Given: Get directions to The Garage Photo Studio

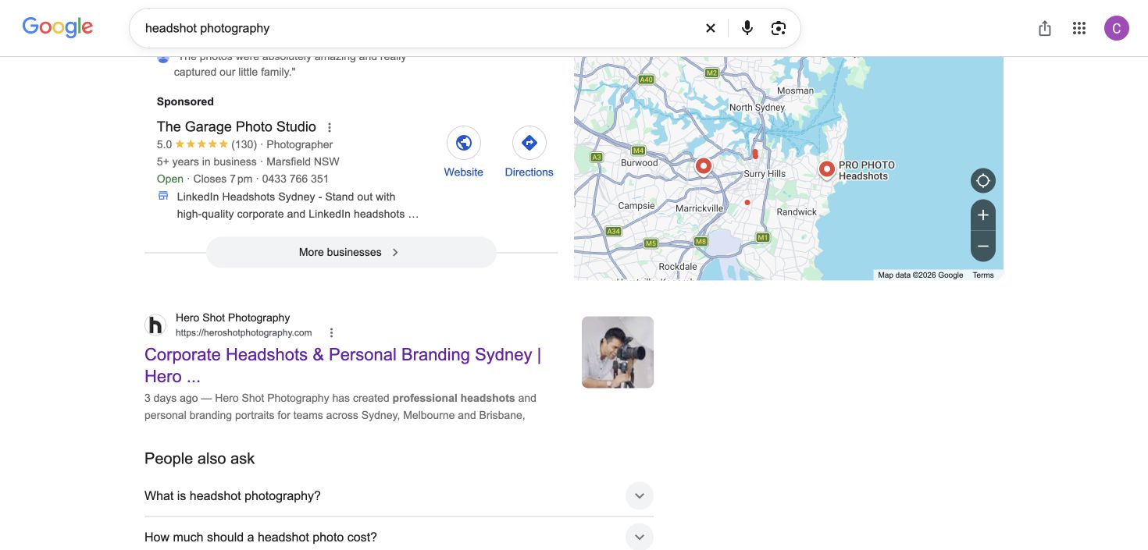Looking at the screenshot, I should coord(529,143).
